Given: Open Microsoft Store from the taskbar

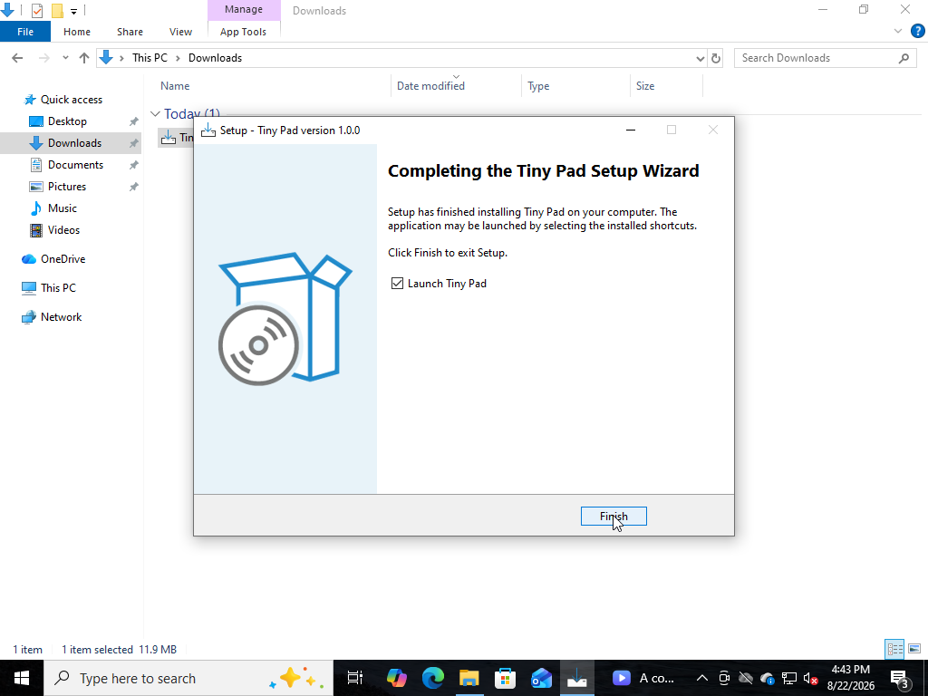Looking at the screenshot, I should click(x=505, y=678).
